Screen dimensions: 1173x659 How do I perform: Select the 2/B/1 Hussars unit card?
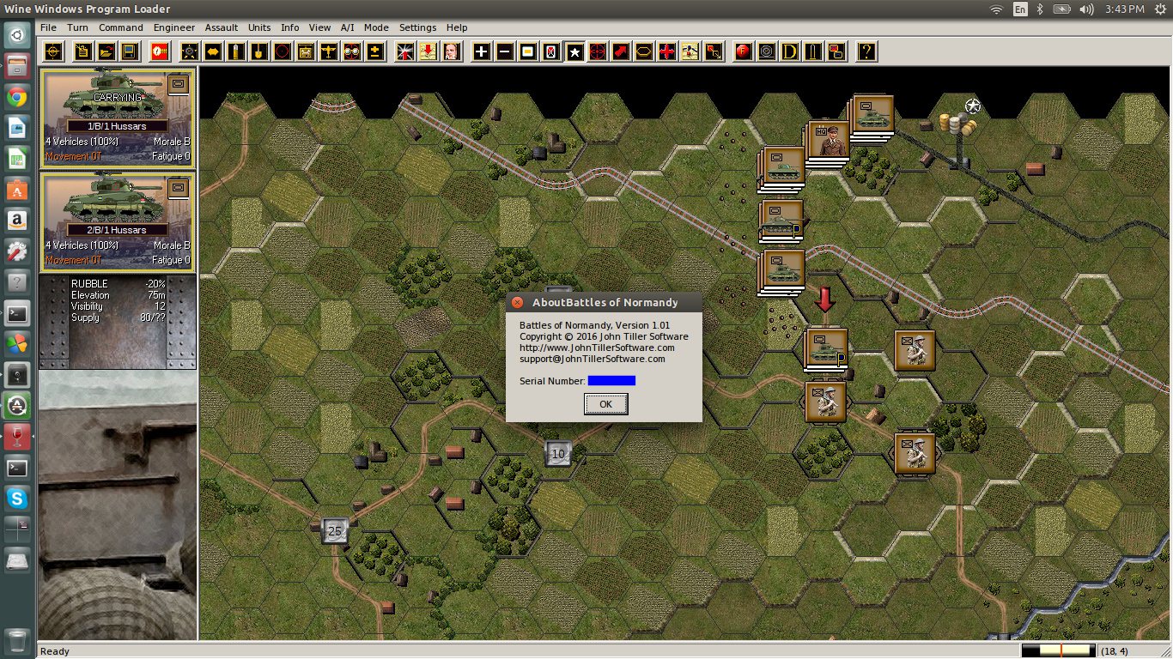click(x=118, y=221)
